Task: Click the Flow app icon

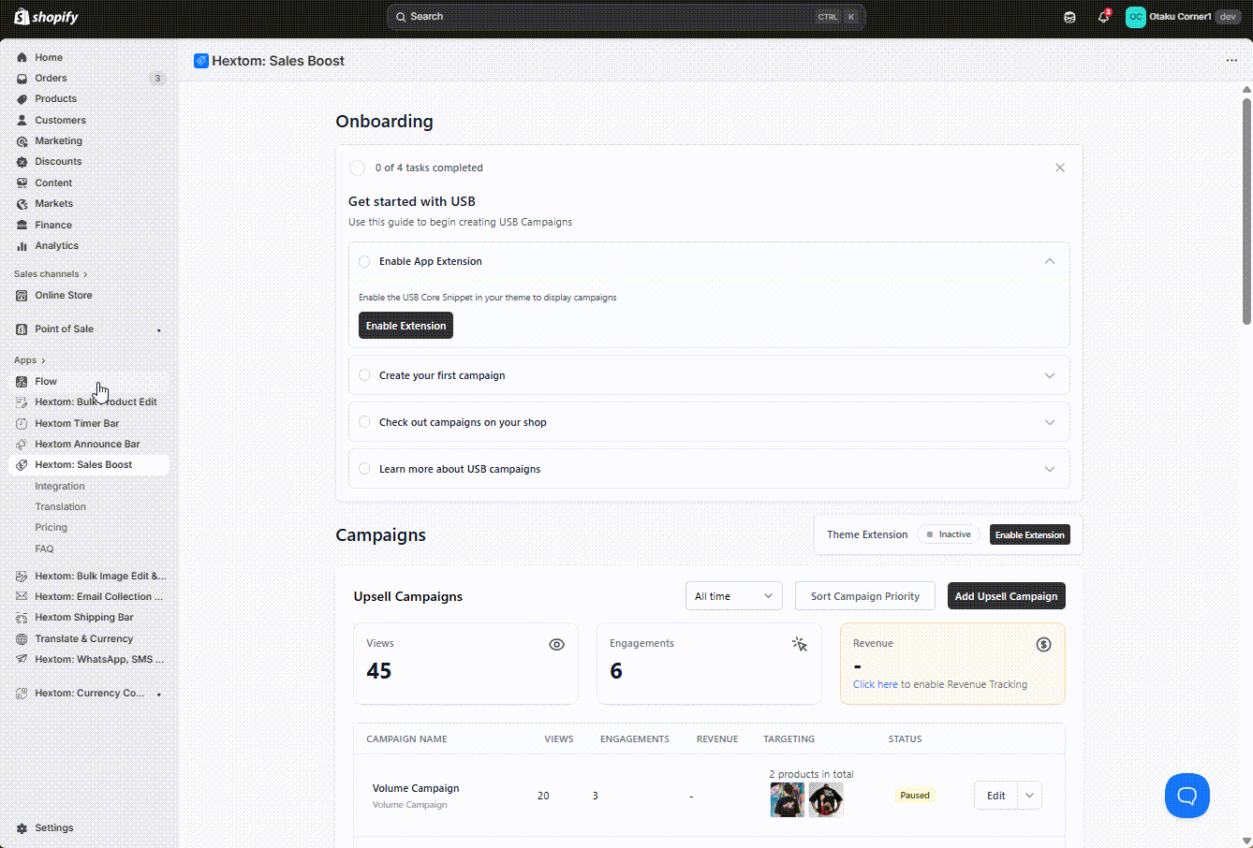Action: pyautogui.click(x=22, y=382)
